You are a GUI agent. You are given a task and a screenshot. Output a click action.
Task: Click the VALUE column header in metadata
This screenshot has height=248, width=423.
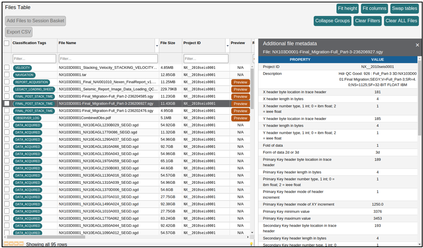[x=377, y=59]
